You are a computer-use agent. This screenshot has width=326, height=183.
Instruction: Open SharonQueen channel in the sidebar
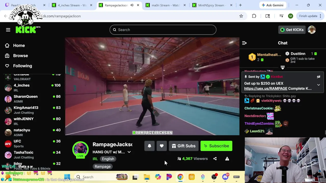pyautogui.click(x=33, y=99)
